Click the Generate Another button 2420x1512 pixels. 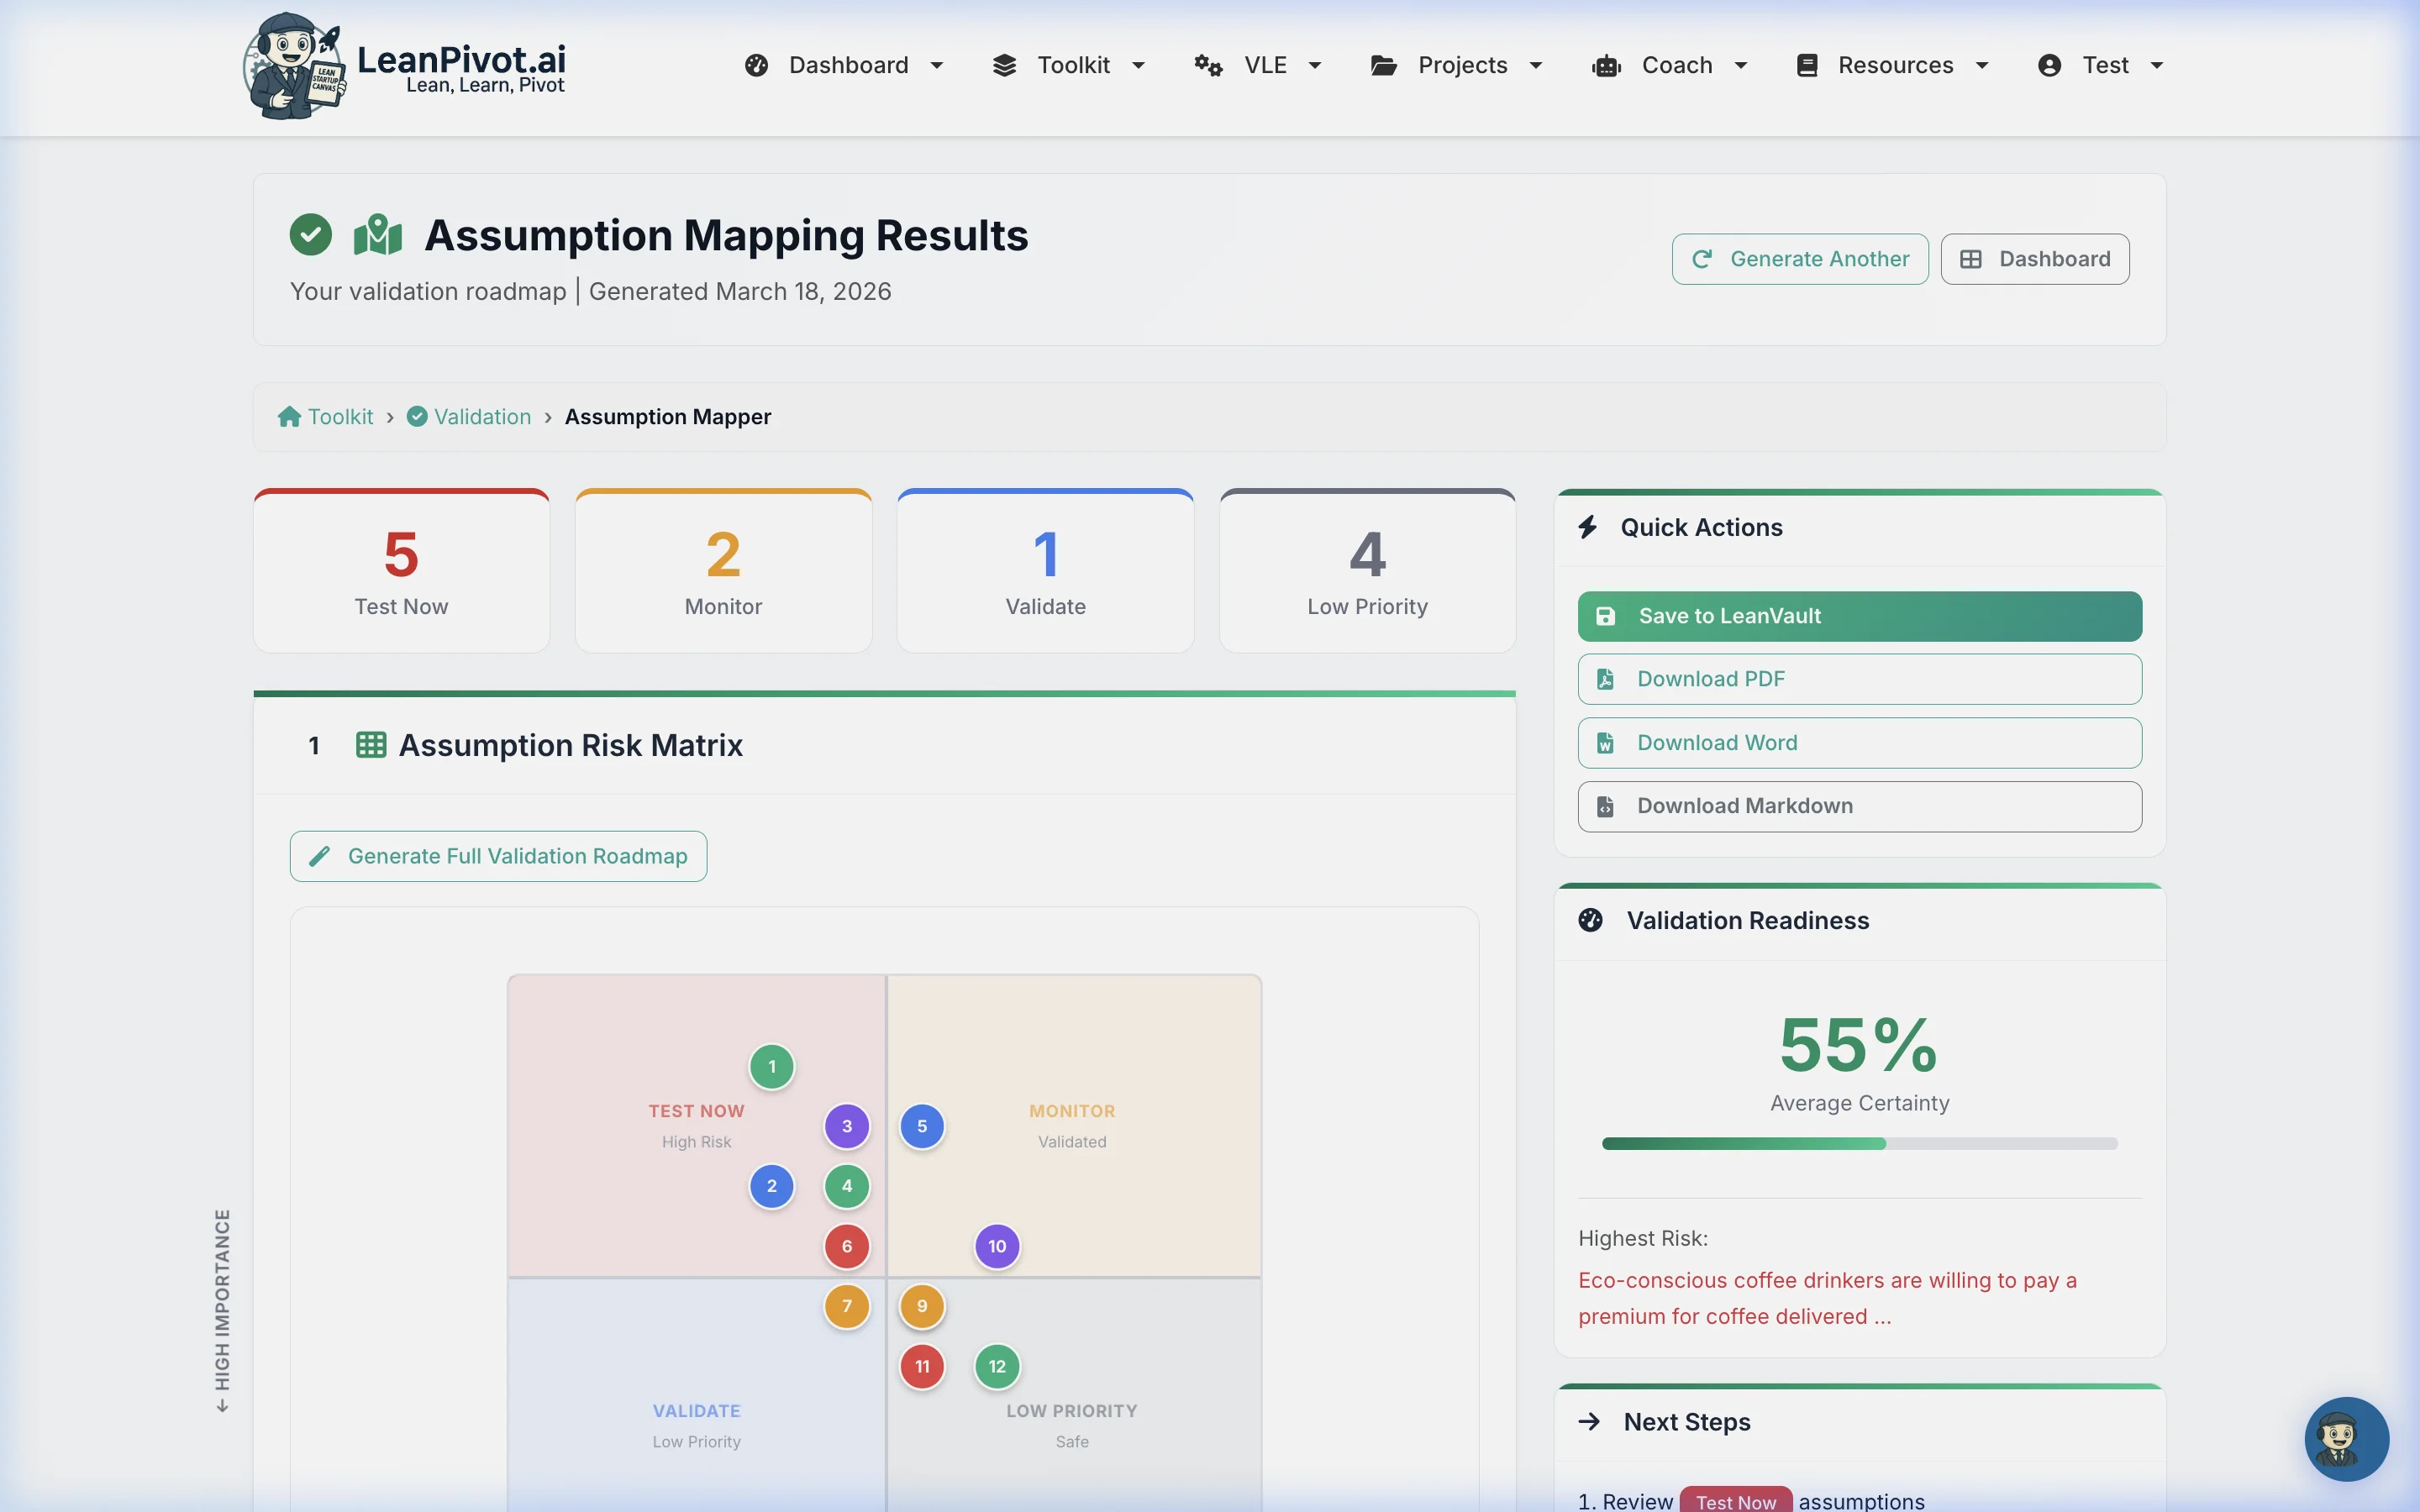[1798, 258]
